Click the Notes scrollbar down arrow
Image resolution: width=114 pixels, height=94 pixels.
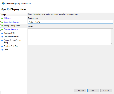[x=112, y=43]
